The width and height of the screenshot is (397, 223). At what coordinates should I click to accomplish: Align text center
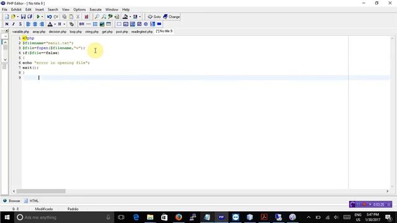point(35,24)
